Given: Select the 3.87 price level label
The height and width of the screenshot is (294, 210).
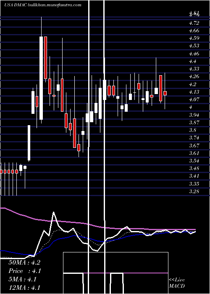Looking at the screenshot, I should coord(194,123).
